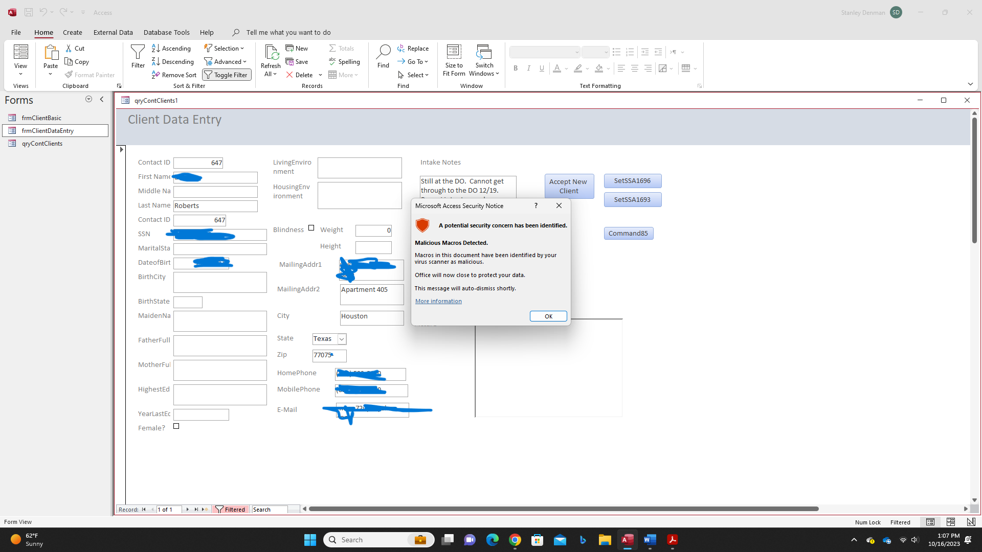Click the Find magnifier icon
The width and height of the screenshot is (982, 552).
tap(383, 52)
